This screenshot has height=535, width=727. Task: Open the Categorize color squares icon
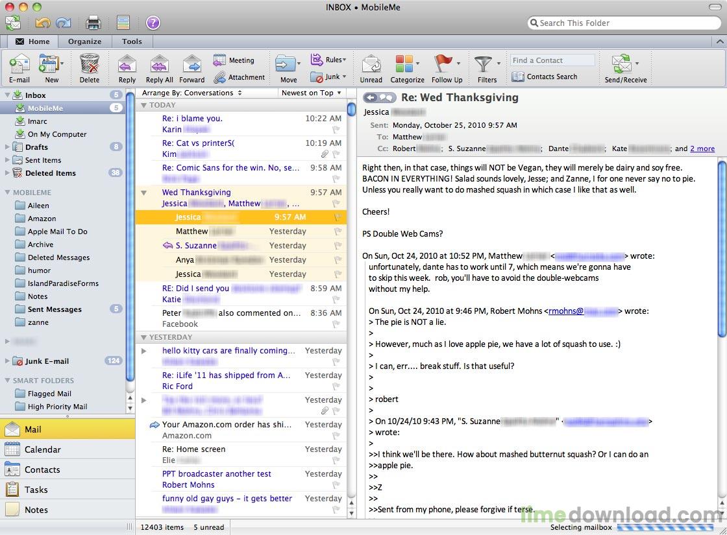[x=404, y=64]
